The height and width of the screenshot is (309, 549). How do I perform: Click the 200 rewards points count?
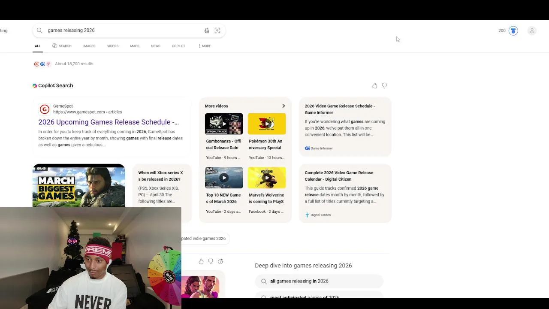[502, 30]
